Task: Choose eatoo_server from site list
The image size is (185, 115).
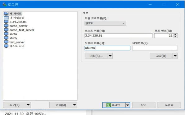Action: tap(18, 26)
